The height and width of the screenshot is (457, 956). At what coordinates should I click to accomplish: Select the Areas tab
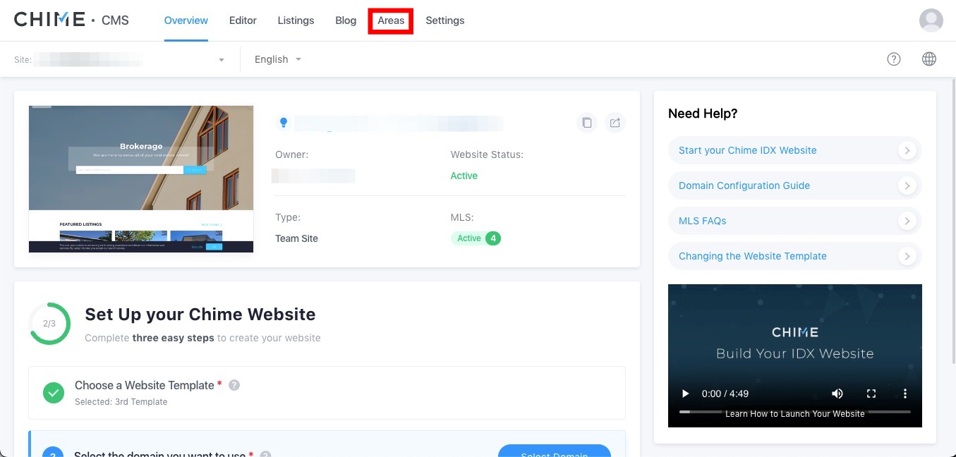coord(391,20)
